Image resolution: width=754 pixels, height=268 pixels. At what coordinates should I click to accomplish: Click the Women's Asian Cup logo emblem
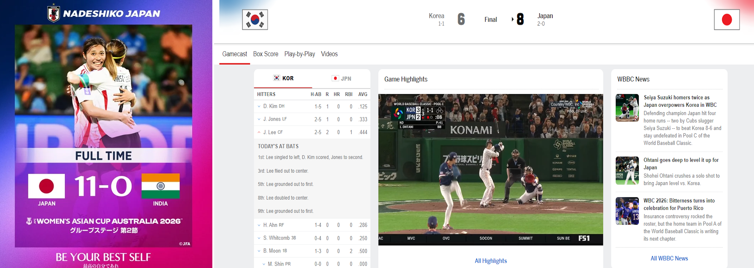tap(29, 221)
